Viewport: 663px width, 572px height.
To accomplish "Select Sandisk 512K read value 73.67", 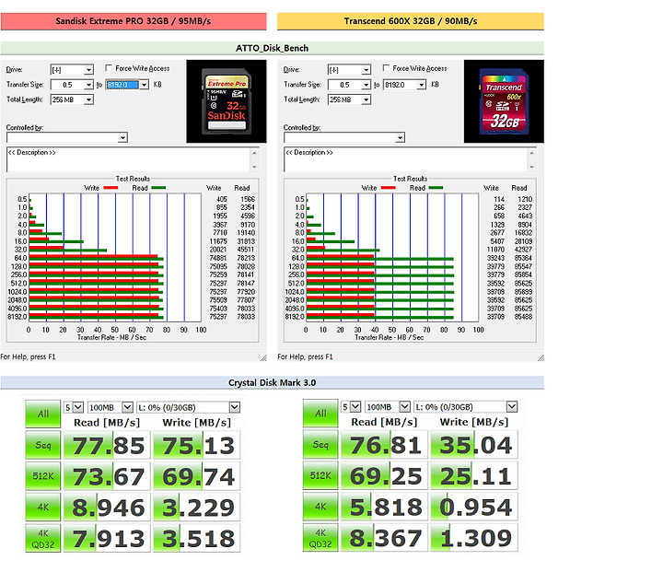I will tap(107, 476).
